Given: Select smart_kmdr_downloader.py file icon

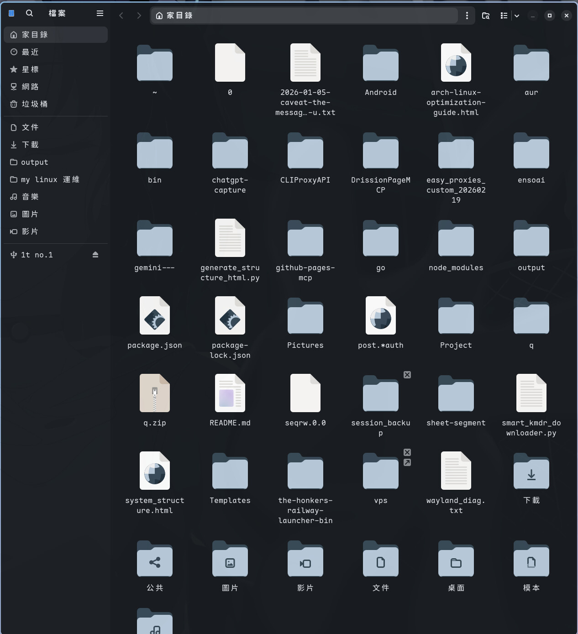Looking at the screenshot, I should click(531, 393).
